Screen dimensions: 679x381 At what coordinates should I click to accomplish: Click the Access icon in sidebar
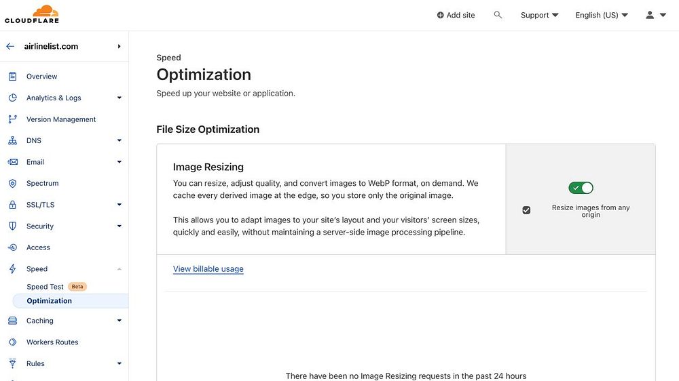point(12,247)
